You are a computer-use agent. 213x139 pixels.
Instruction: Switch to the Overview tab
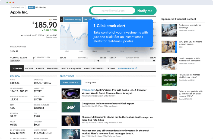(x=17, y=68)
